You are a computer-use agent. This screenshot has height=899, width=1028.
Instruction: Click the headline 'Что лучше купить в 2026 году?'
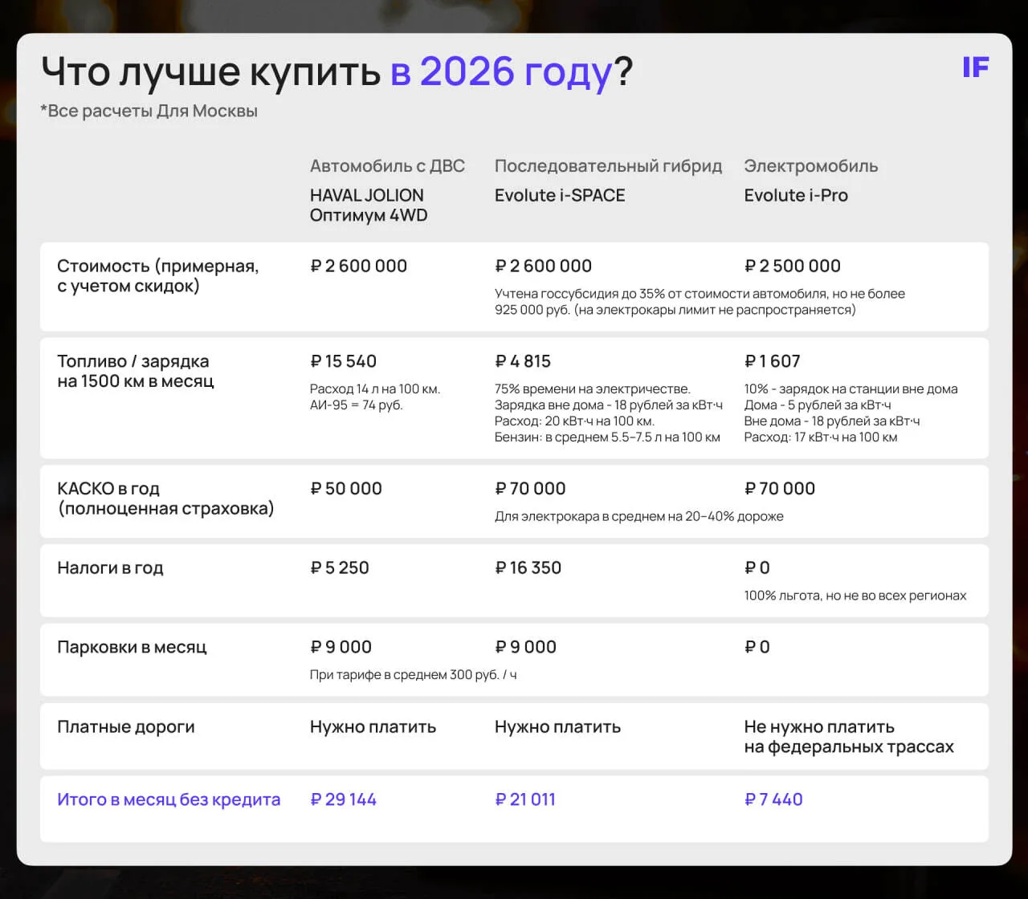pos(337,72)
